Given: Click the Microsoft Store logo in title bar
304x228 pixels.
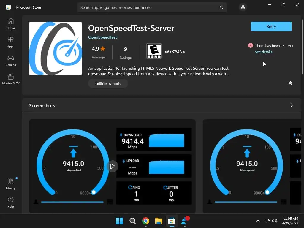Looking at the screenshot, I should [x=8, y=7].
